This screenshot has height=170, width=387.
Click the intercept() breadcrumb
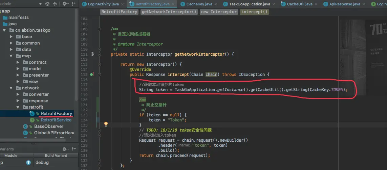(254, 12)
